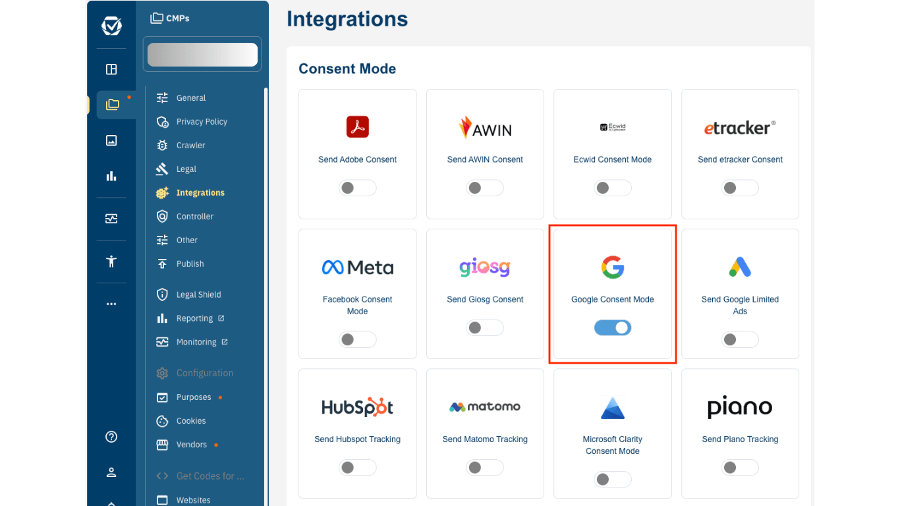Open Vendors menu item

click(186, 445)
